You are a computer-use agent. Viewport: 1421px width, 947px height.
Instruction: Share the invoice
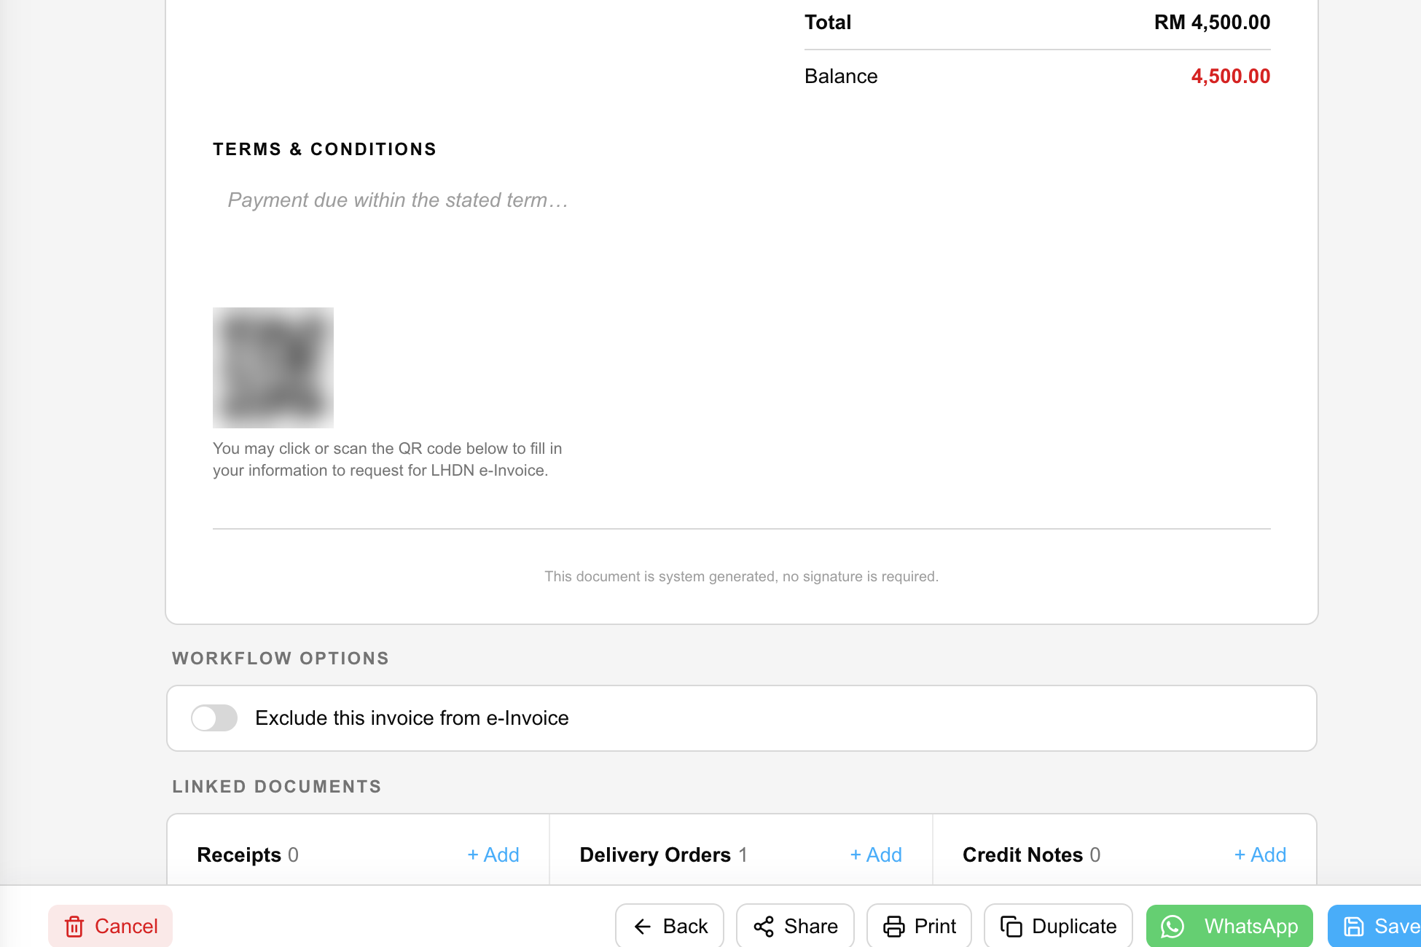795,926
